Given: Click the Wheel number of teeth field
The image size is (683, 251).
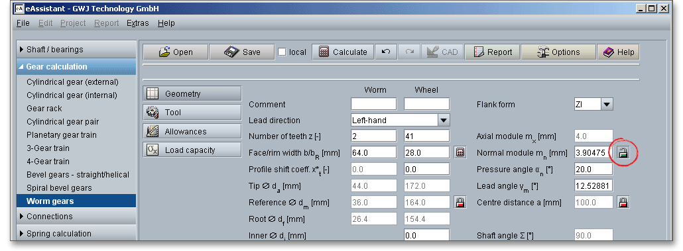Looking at the screenshot, I should point(426,136).
